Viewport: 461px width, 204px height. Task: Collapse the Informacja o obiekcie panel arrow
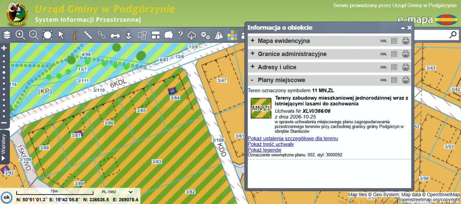[403, 28]
